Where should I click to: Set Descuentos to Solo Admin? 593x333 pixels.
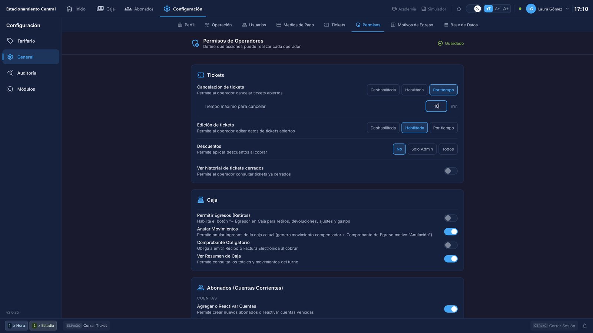[x=422, y=149]
